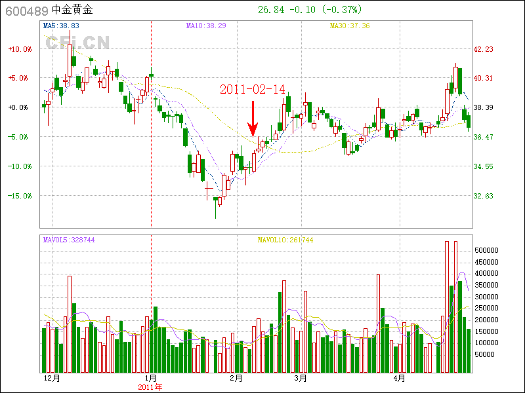Click the 26.84 current price text
Screen dimensions: 525x393
[x=270, y=10]
